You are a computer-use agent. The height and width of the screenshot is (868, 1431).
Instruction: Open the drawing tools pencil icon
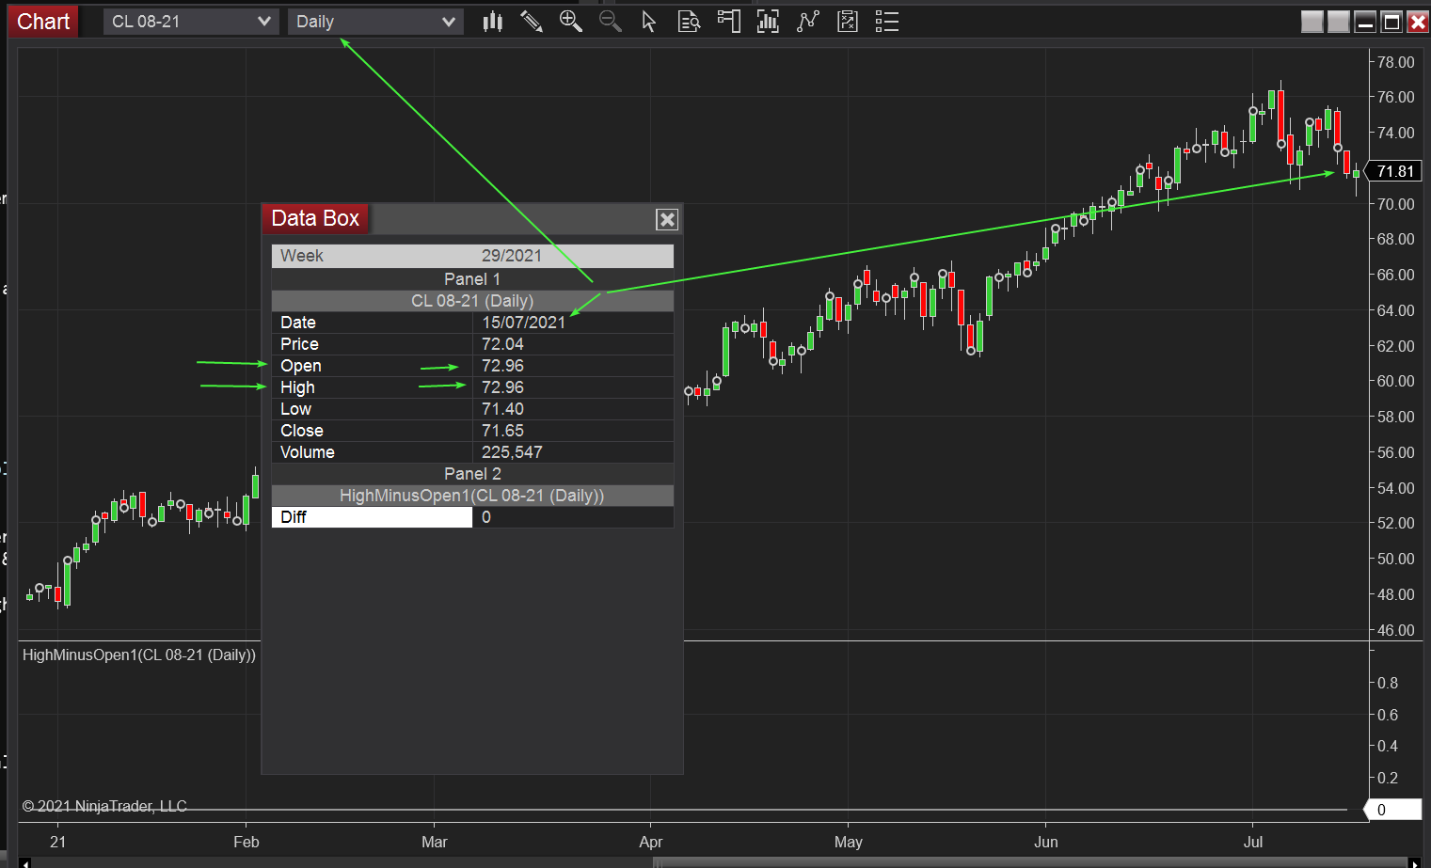[x=532, y=22]
